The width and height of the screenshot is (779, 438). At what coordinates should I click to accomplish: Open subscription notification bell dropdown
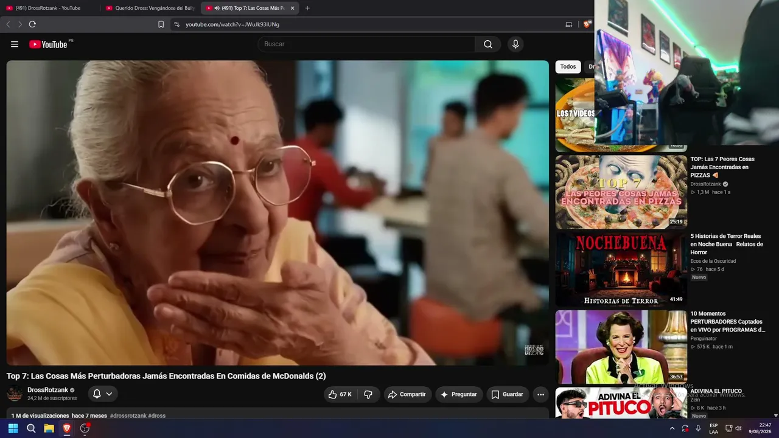pyautogui.click(x=102, y=394)
